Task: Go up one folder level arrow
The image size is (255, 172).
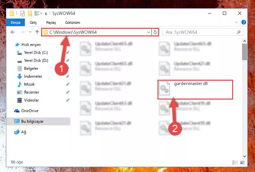Action: pyautogui.click(x=37, y=32)
